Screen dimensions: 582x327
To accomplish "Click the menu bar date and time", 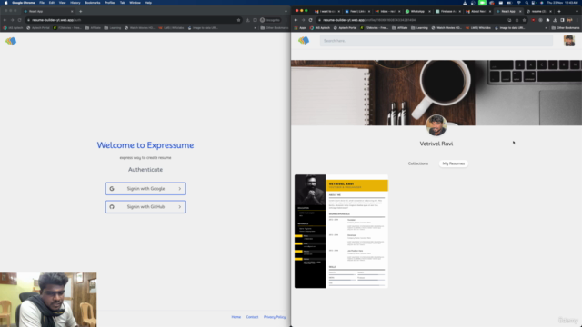I will tap(563, 3).
